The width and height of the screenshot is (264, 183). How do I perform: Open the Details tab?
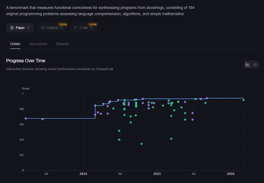pyautogui.click(x=15, y=44)
